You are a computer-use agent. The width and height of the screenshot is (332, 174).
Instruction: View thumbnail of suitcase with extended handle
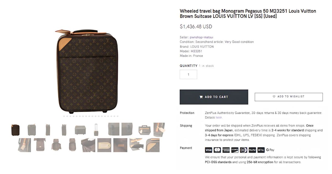[x=96, y=130]
